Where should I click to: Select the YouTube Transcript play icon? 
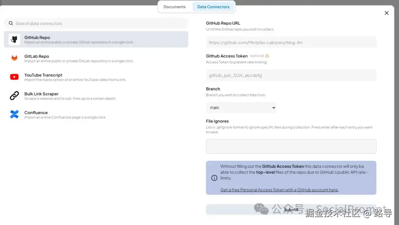click(x=14, y=77)
